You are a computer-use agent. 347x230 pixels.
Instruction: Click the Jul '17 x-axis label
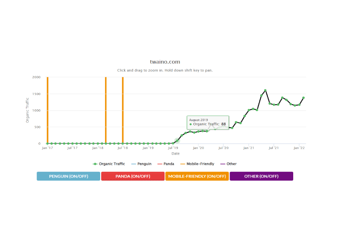pyautogui.click(x=72, y=148)
